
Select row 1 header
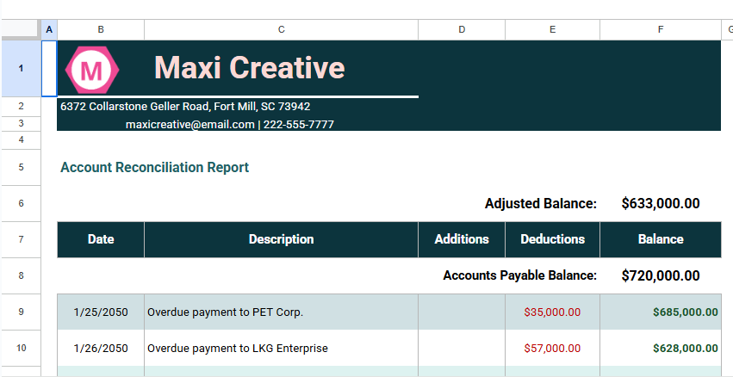coord(21,68)
